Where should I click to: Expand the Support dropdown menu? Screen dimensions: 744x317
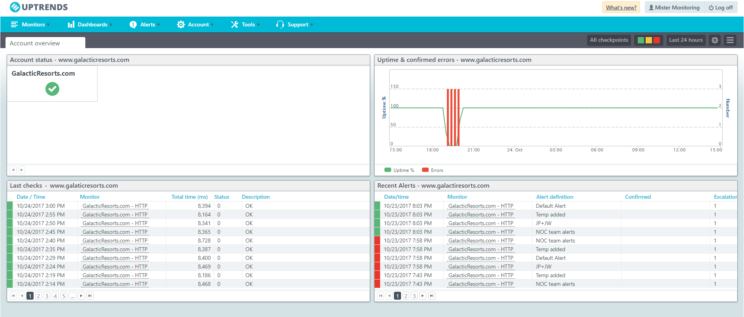coord(295,24)
